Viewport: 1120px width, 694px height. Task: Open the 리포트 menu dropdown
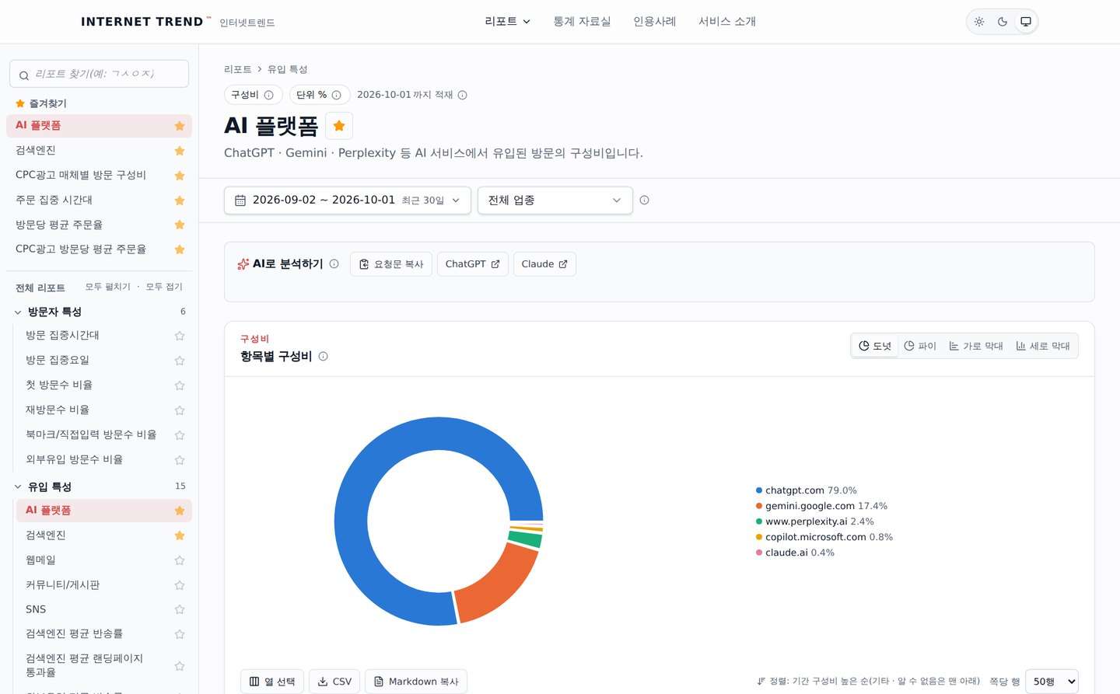pos(507,22)
